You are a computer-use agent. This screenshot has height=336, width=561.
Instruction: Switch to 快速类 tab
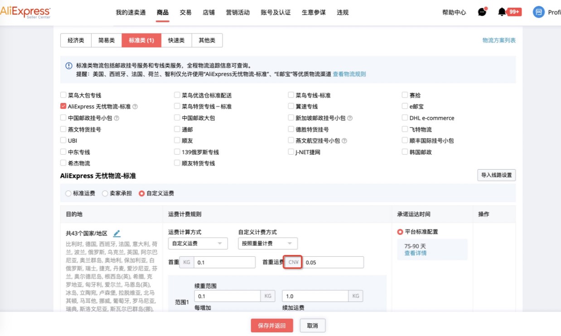[176, 40]
